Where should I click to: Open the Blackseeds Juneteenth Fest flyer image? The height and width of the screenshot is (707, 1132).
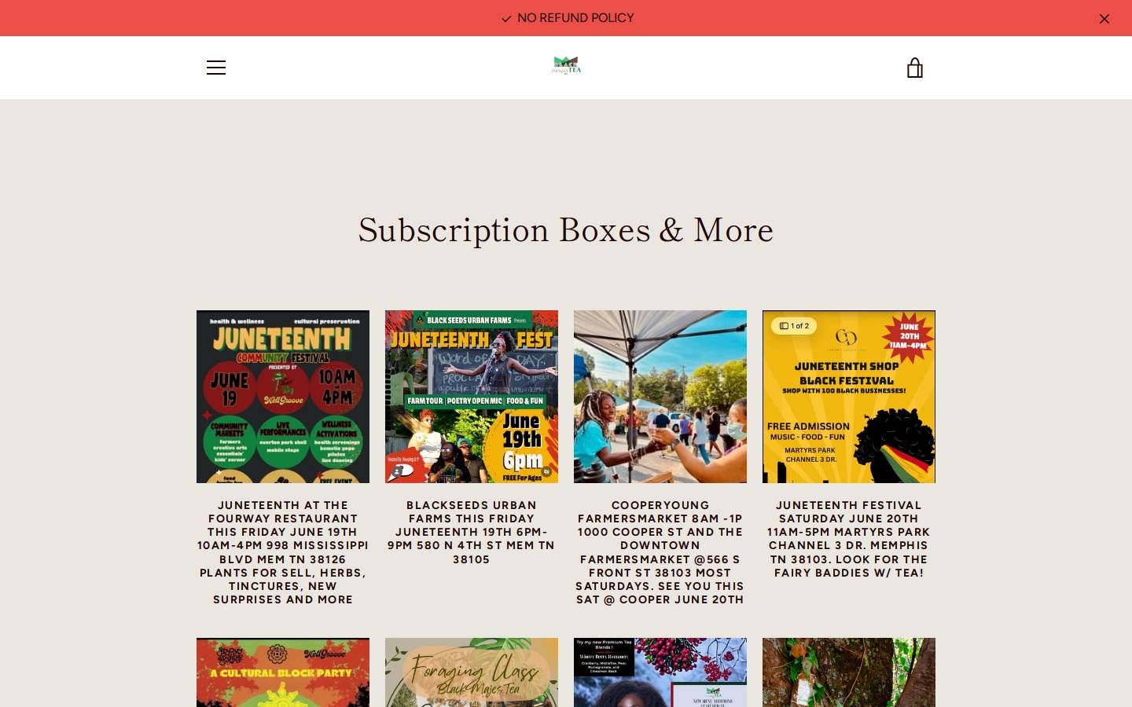(472, 397)
